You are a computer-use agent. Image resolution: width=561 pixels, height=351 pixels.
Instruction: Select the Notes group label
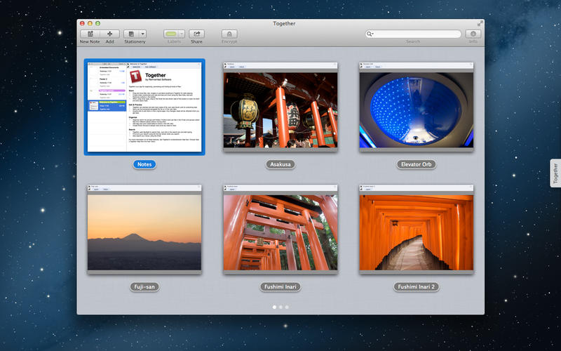(x=144, y=164)
